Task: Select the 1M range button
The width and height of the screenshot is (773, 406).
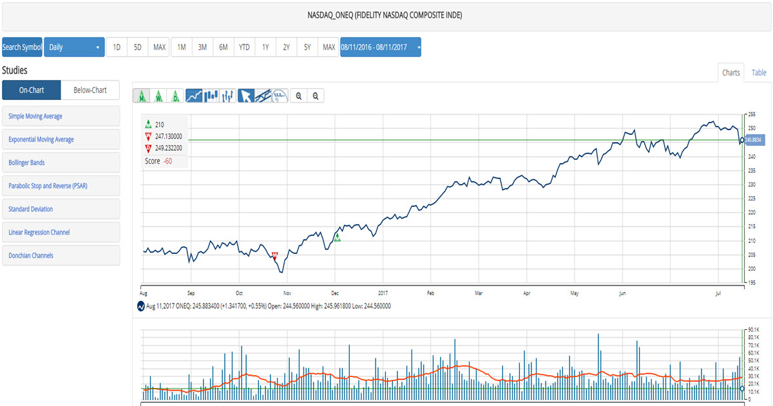Action: (182, 47)
